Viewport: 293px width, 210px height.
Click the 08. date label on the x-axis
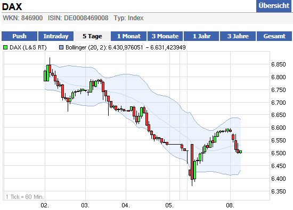(x=230, y=205)
